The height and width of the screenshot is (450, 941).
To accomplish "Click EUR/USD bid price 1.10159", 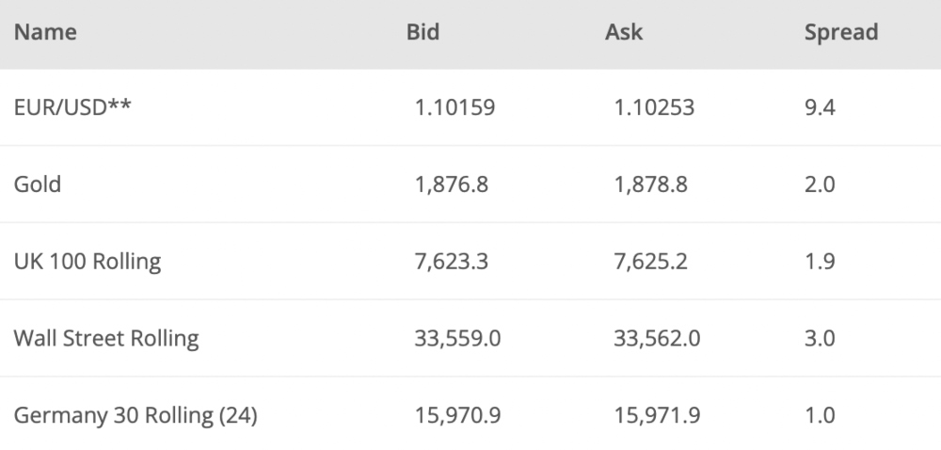I will tap(455, 108).
